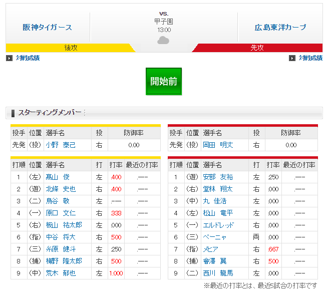
Task: Open player 鳥谷 敬 profile
Action: pyautogui.click(x=58, y=201)
